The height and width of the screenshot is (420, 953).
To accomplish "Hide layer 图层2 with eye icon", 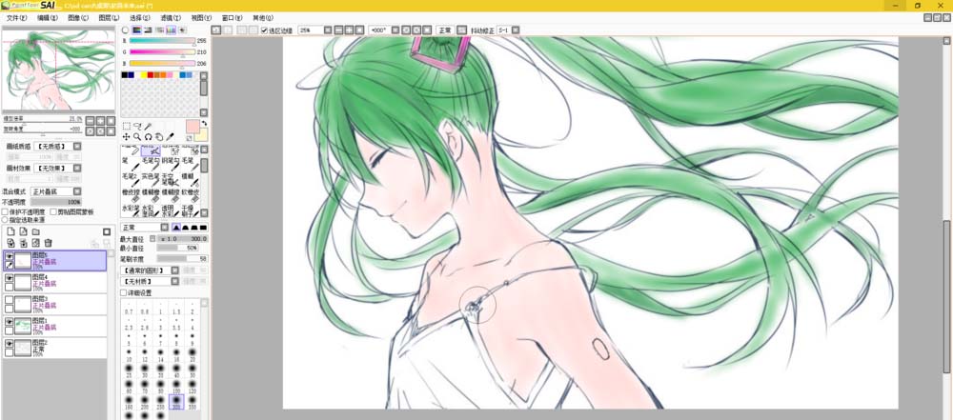I will pyautogui.click(x=10, y=343).
